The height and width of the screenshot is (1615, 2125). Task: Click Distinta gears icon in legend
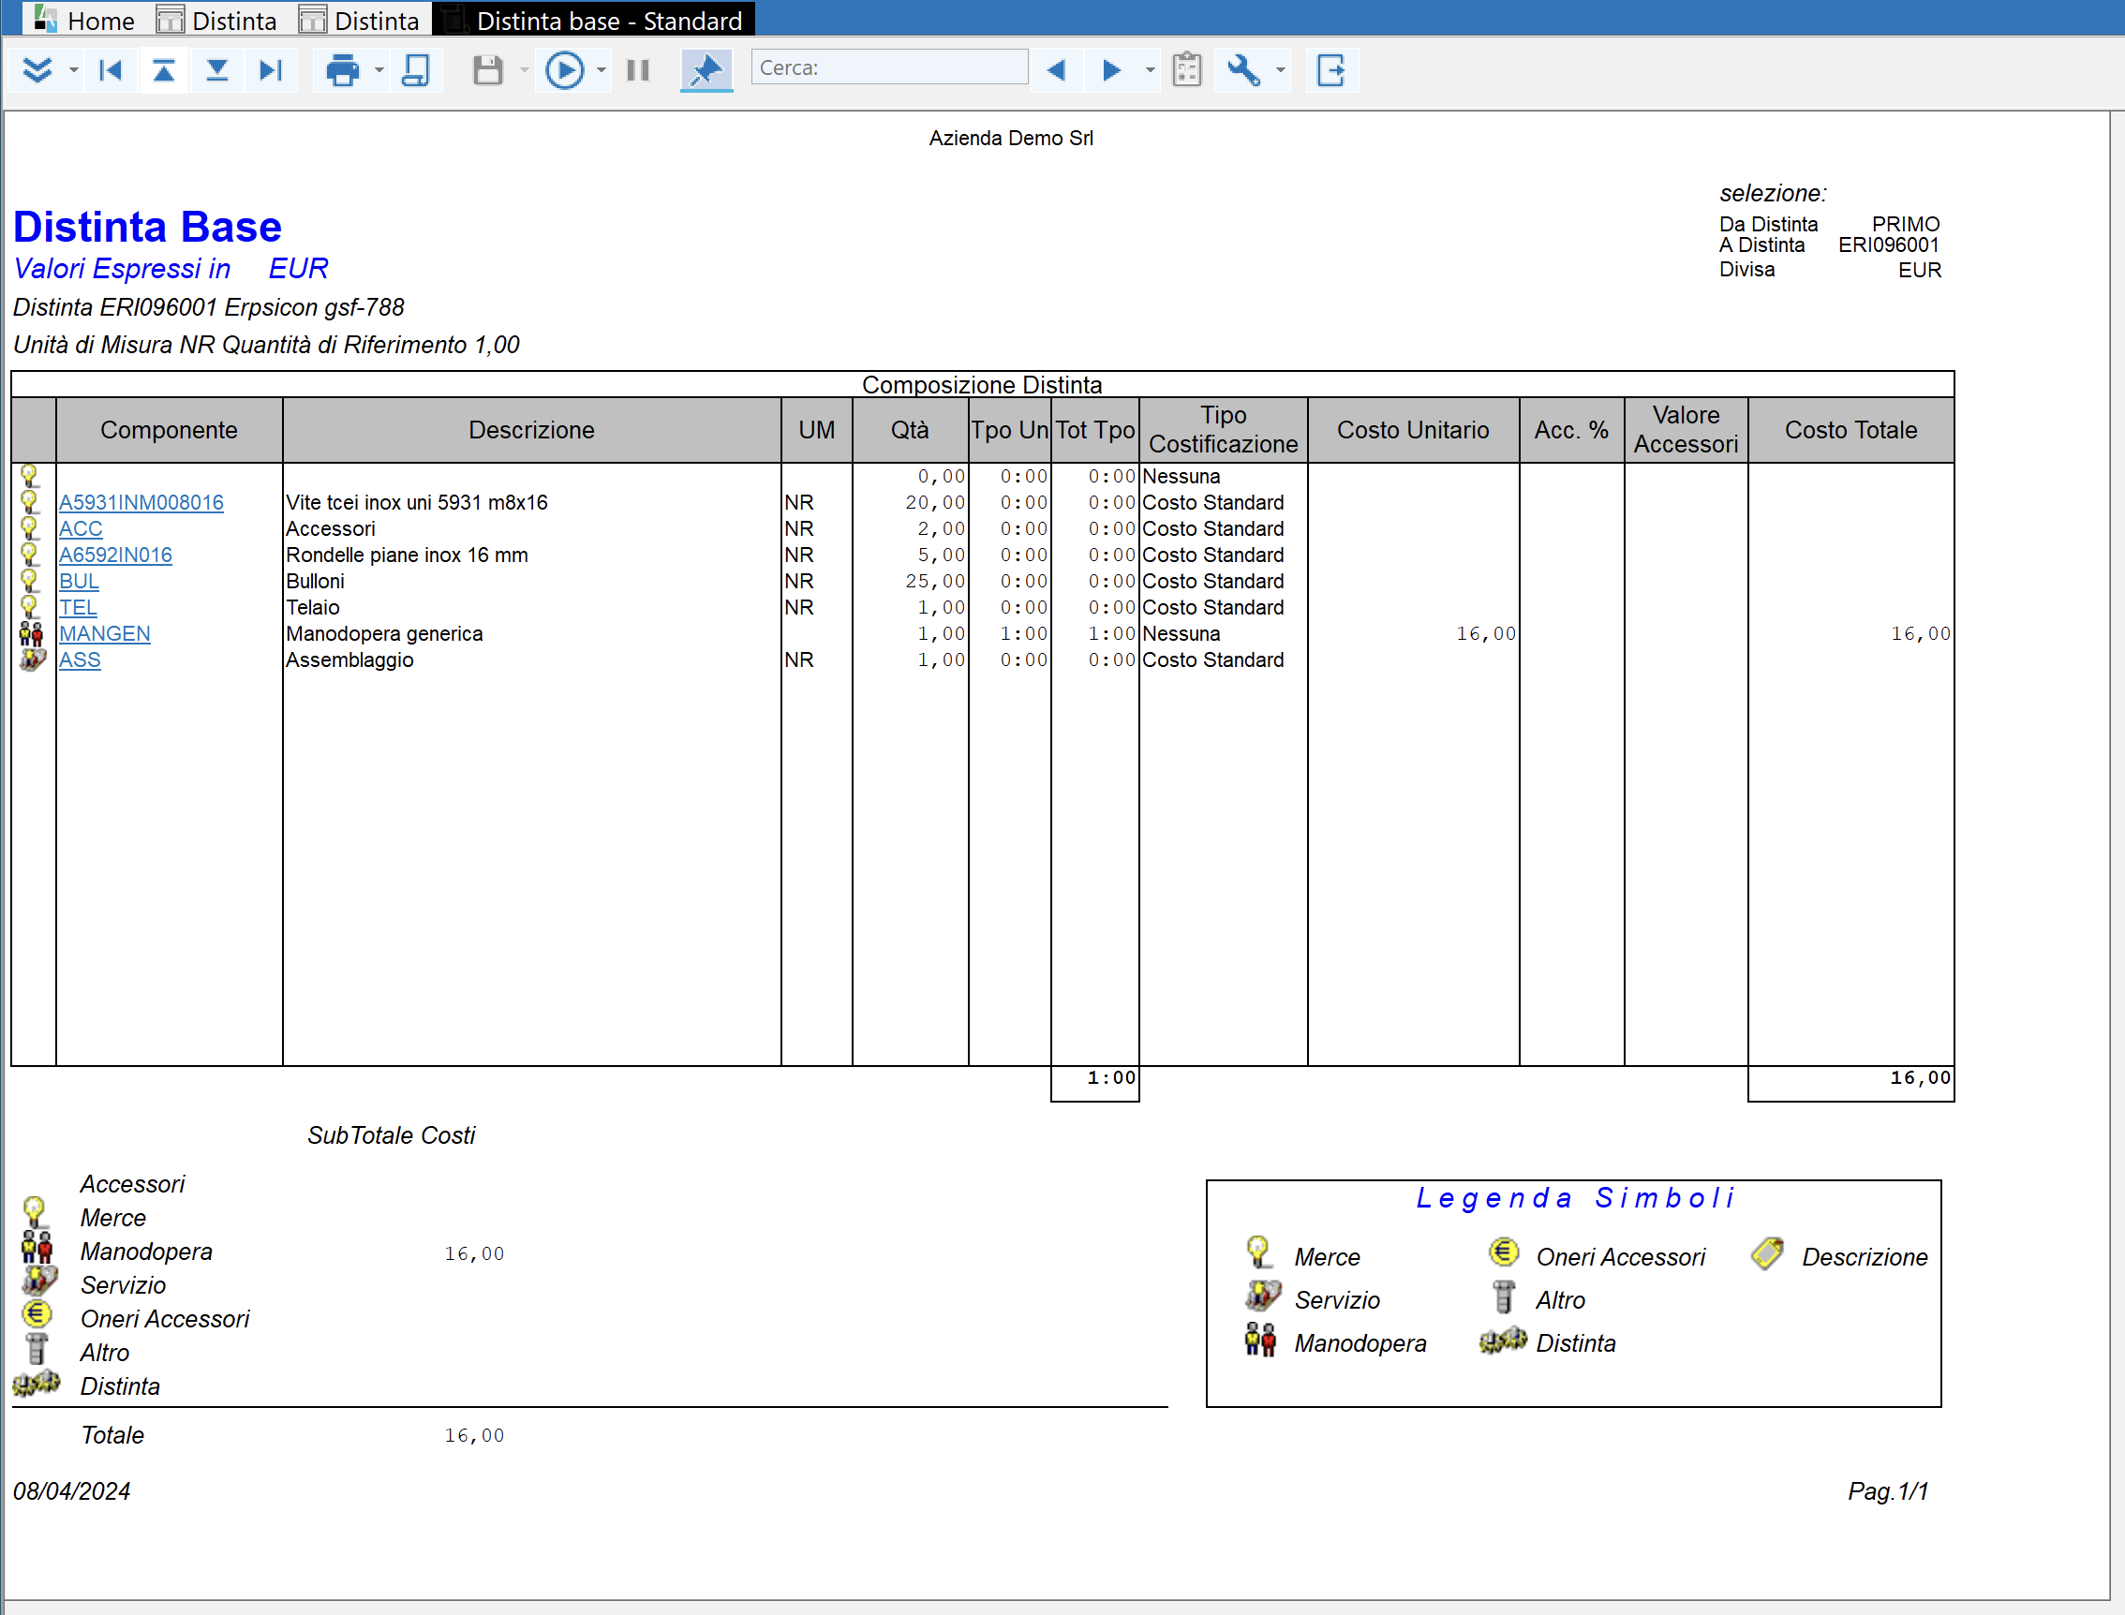(1504, 1341)
